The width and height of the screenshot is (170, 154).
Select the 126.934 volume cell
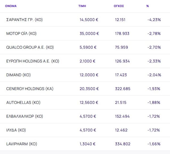coord(123,61)
